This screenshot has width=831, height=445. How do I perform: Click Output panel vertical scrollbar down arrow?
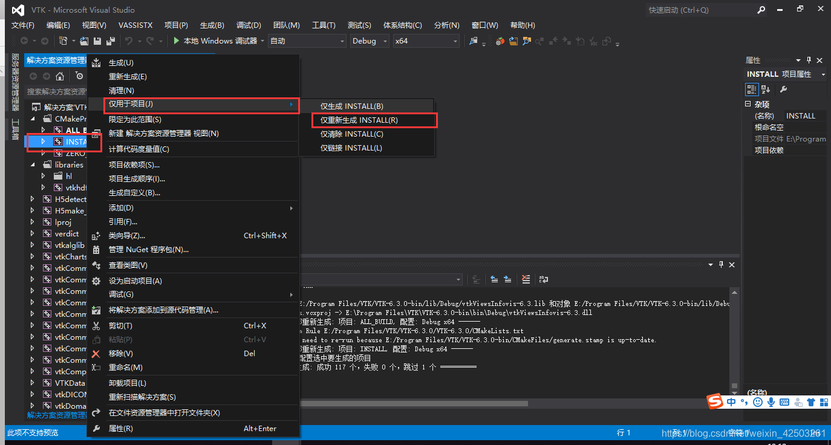pyautogui.click(x=734, y=394)
